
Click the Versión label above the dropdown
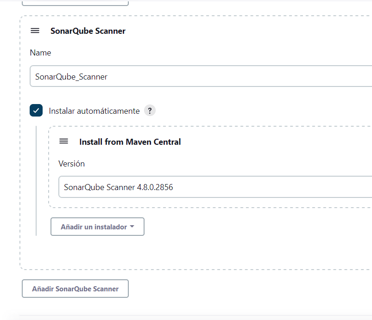[x=71, y=164]
